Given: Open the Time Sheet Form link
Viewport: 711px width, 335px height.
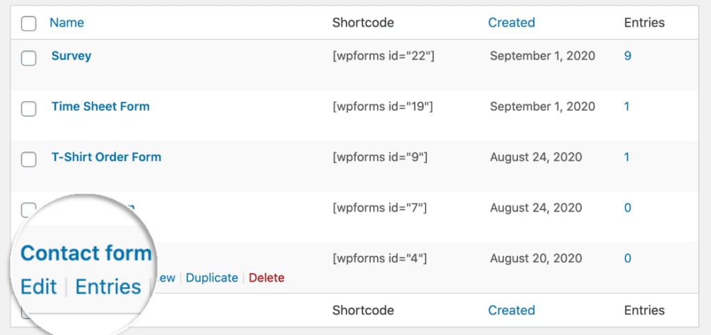Looking at the screenshot, I should [x=100, y=107].
